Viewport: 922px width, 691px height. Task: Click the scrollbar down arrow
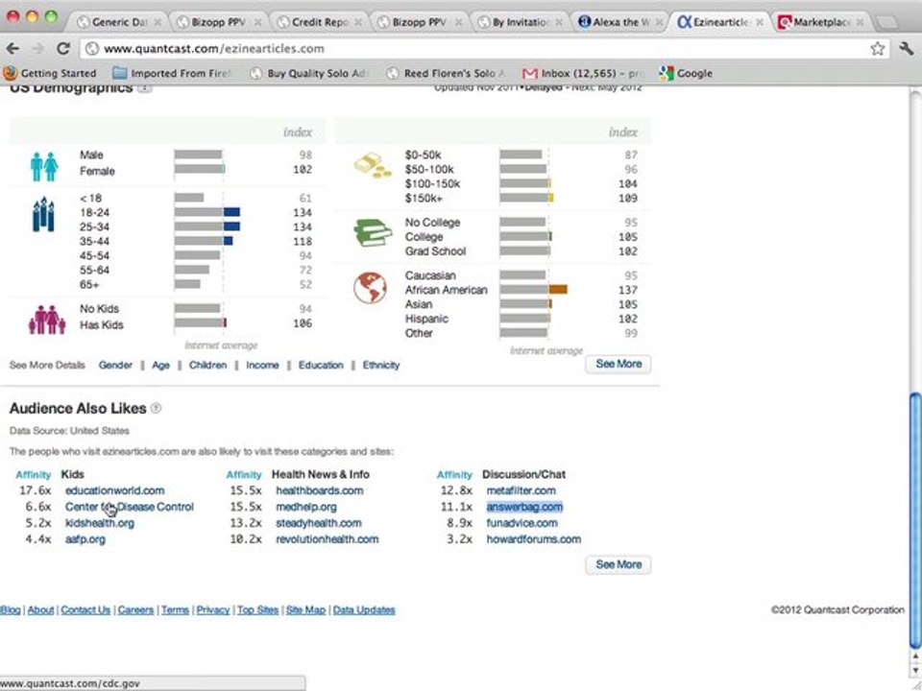pyautogui.click(x=915, y=671)
